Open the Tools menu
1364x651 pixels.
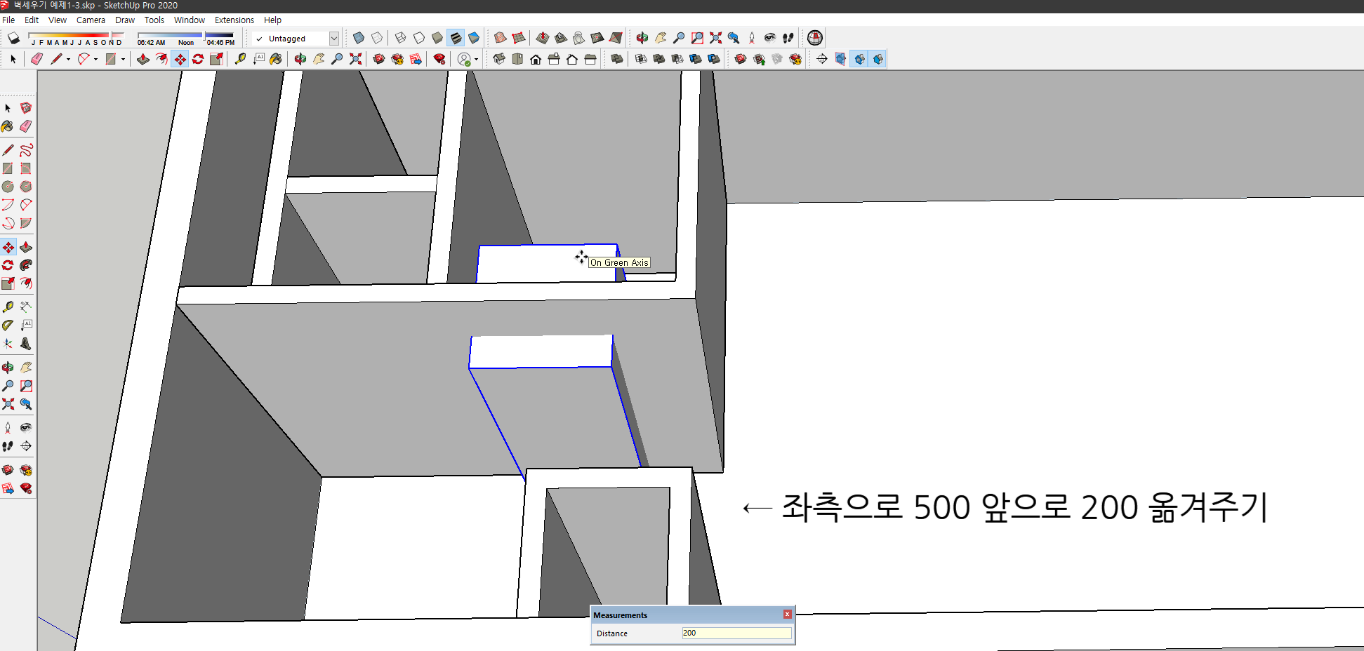[154, 20]
